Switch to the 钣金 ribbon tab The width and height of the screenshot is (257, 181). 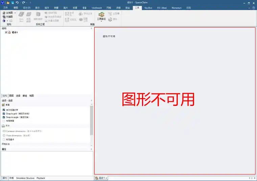click(128, 8)
